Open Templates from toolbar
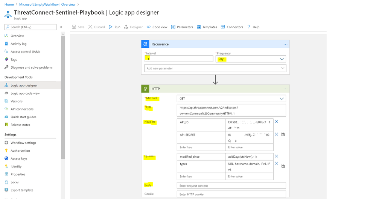 pyautogui.click(x=207, y=27)
